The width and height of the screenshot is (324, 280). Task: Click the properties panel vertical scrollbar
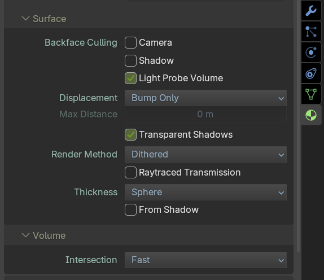tap(298, 126)
